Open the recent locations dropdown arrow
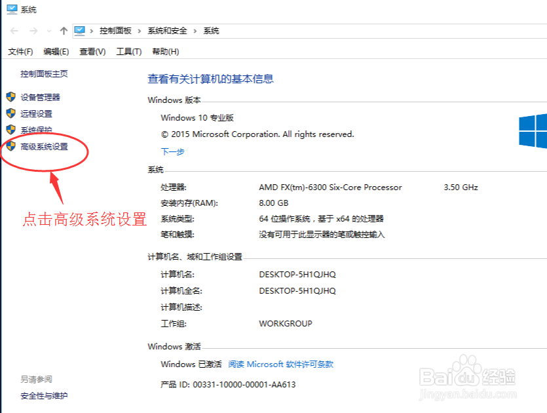 click(x=49, y=31)
